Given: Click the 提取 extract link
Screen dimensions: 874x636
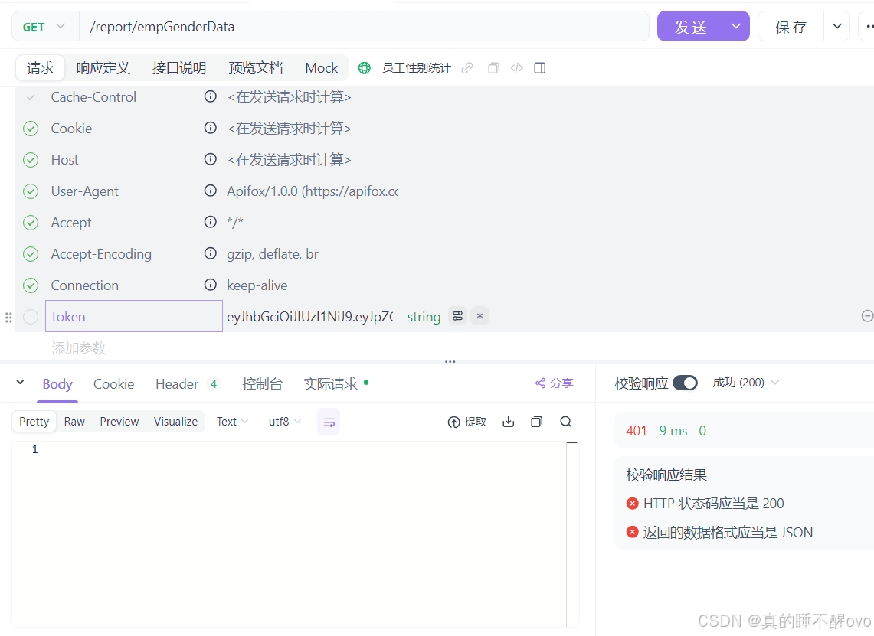Looking at the screenshot, I should click(466, 421).
